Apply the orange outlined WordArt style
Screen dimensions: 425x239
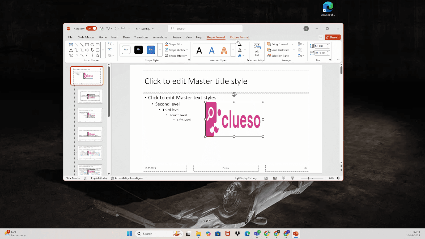tap(224, 50)
